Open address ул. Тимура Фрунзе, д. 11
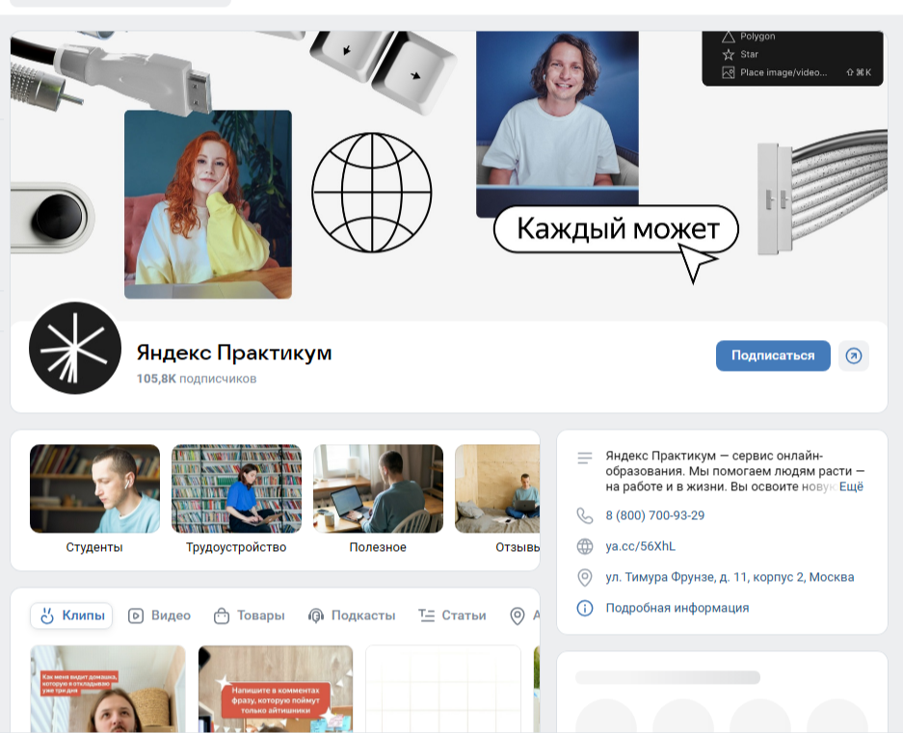Screen dimensions: 903x733 click(730, 577)
